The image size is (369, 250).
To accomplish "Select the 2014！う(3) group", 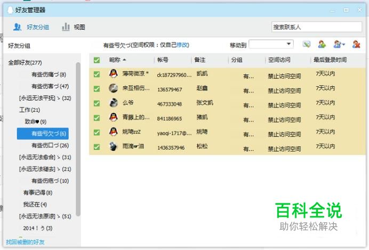I will 38,228.
